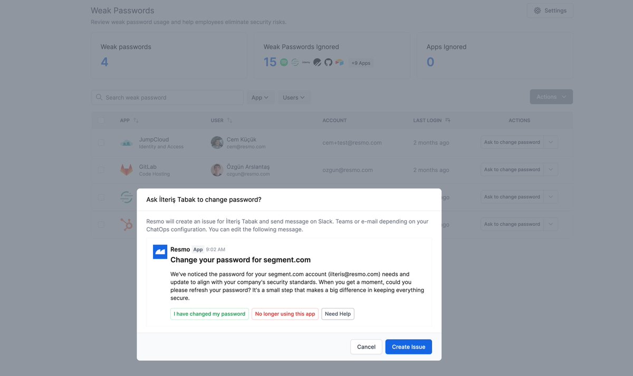Open the Actions dropdown
The image size is (633, 376).
[x=551, y=97]
